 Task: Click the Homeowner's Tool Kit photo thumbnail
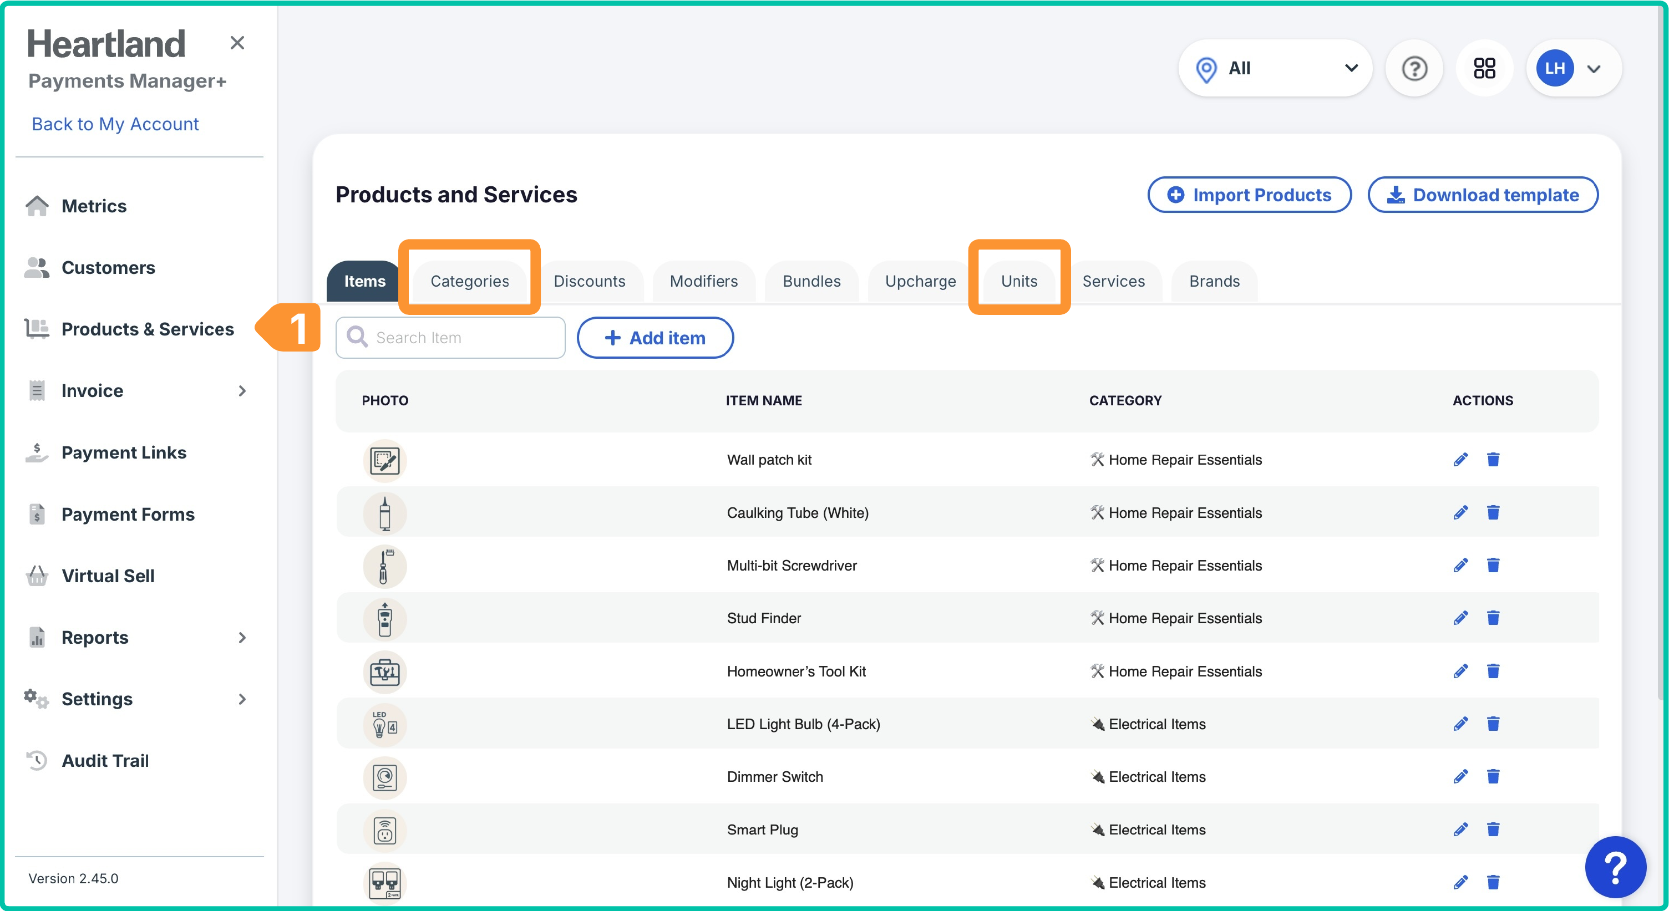point(385,673)
